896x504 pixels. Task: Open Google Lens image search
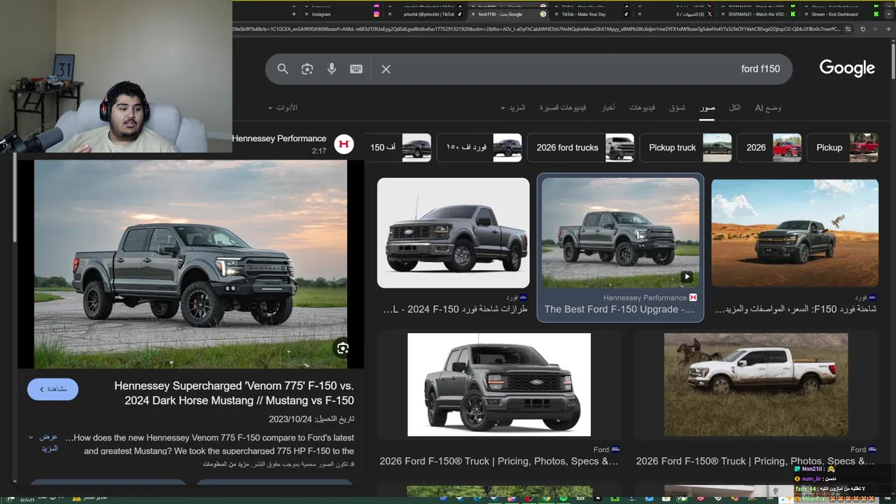(307, 69)
